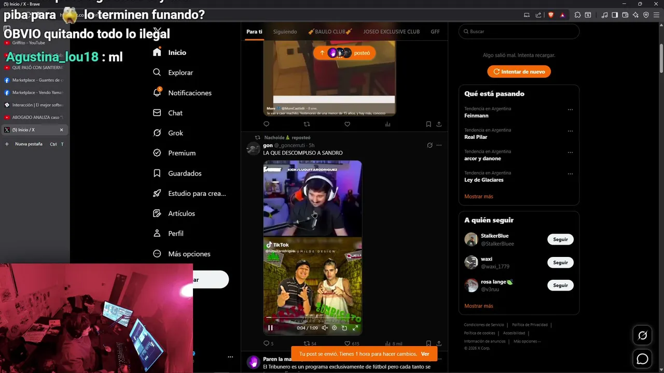Follow rosa lange
Screen dimensions: 664x373
[x=560, y=285]
